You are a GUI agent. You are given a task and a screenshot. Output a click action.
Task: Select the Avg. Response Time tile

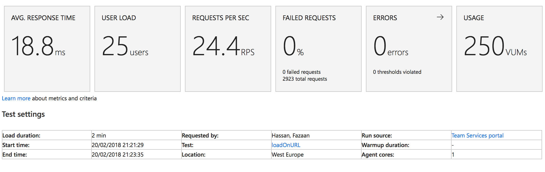point(47,49)
